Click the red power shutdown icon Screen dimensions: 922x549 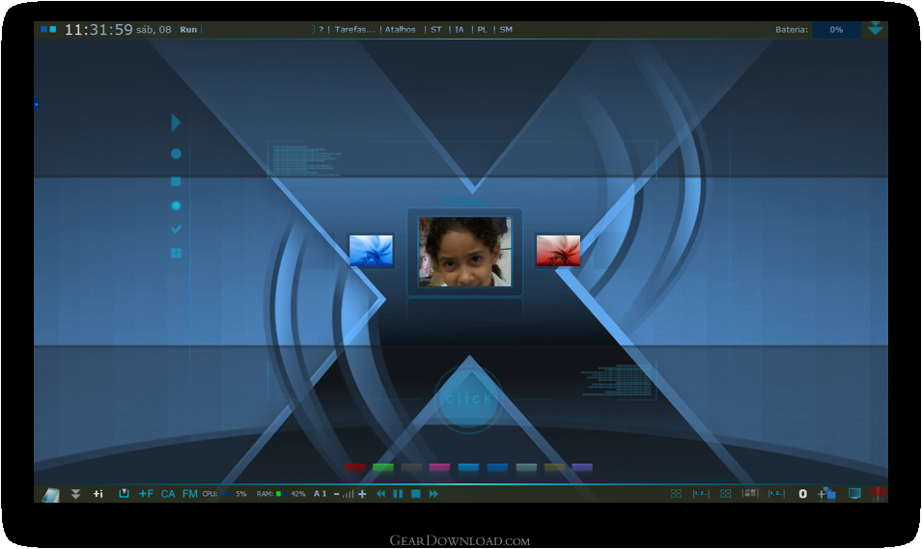pos(878,494)
